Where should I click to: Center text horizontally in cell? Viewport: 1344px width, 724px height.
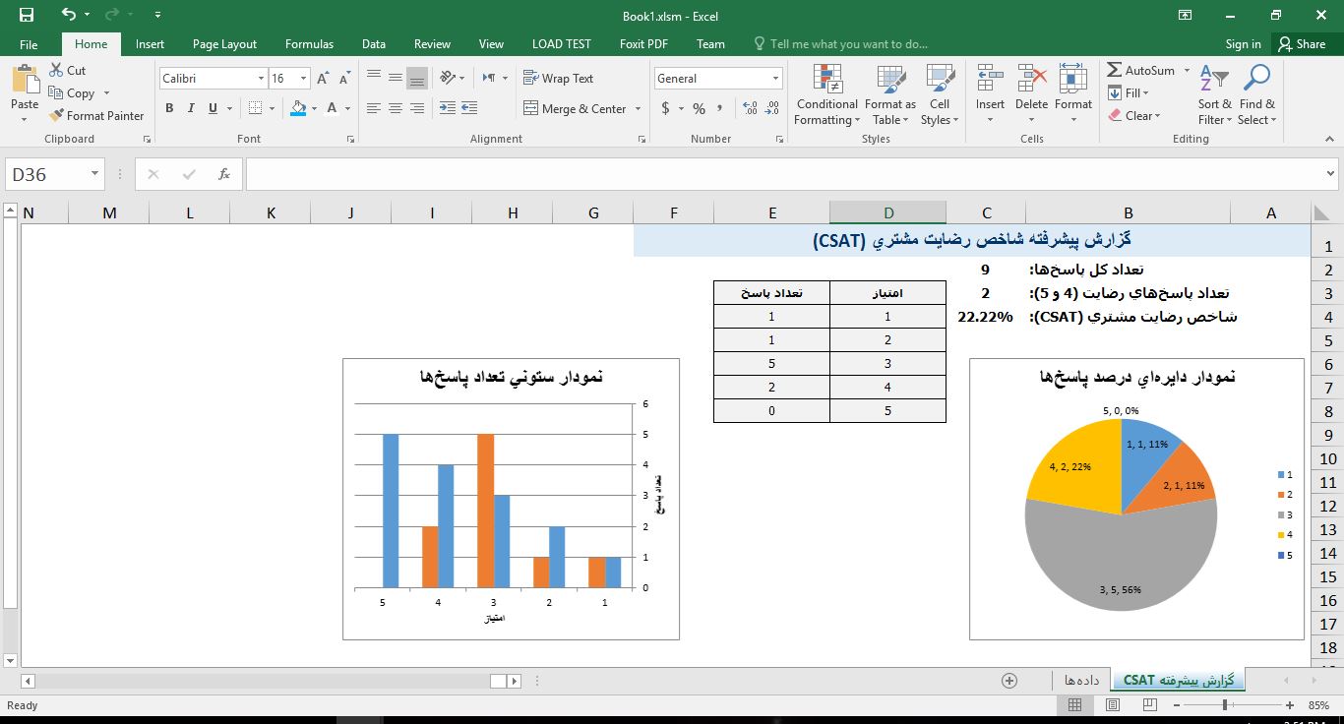[x=396, y=108]
